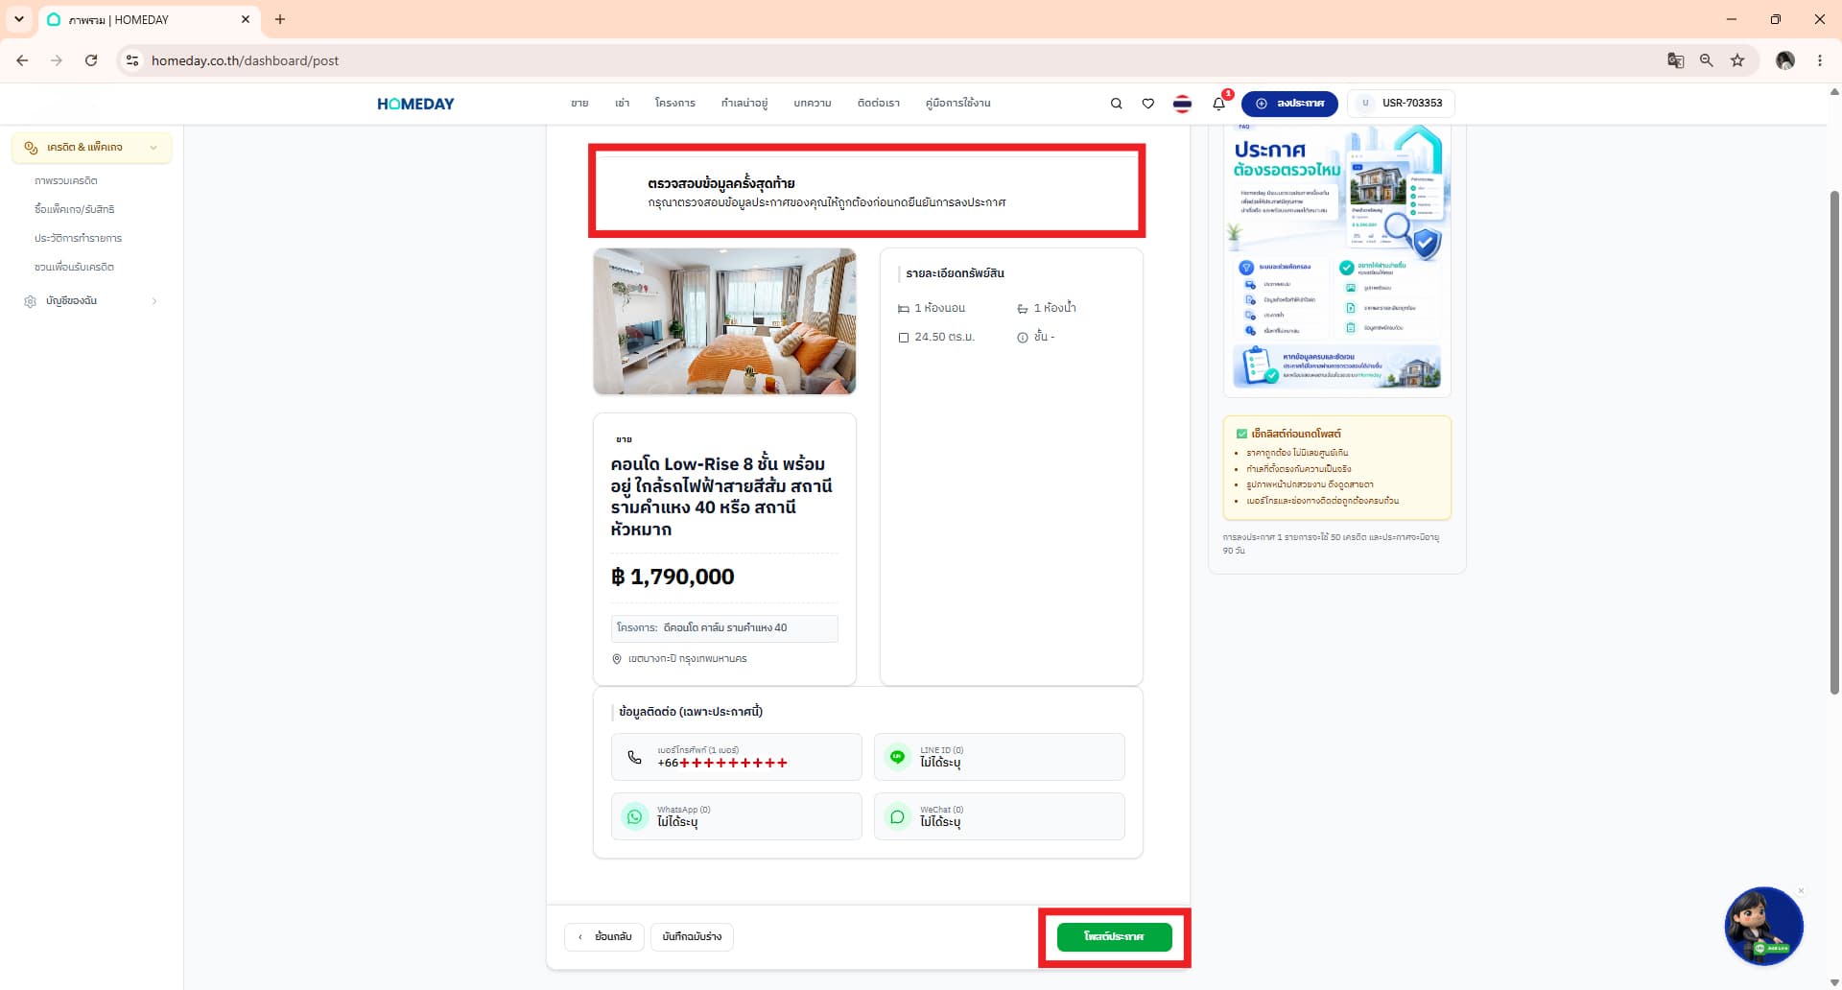The height and width of the screenshot is (990, 1842).
Task: Click the phone number contact card
Action: coord(736,757)
